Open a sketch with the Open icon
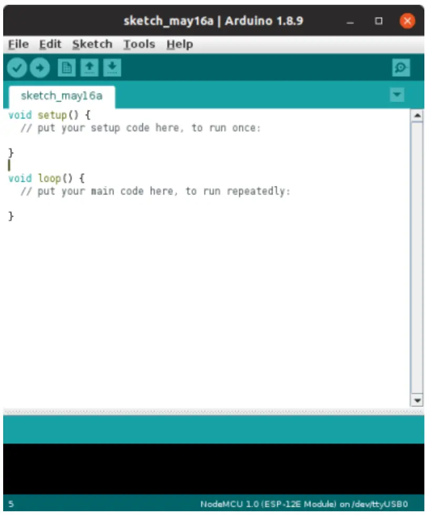The image size is (427, 516). pyautogui.click(x=89, y=68)
